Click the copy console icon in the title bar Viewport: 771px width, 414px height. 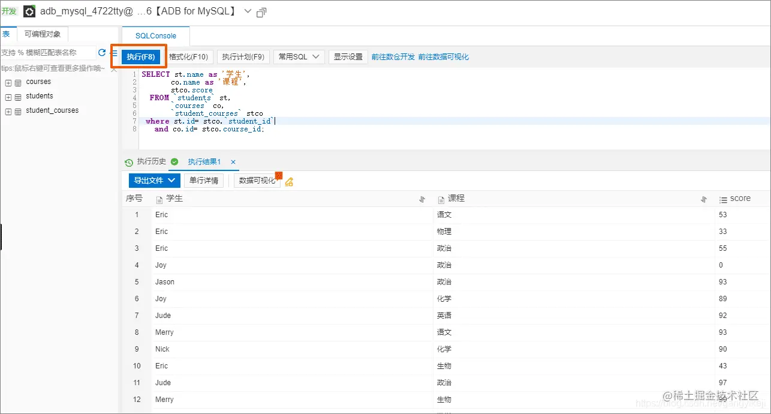[x=261, y=11]
